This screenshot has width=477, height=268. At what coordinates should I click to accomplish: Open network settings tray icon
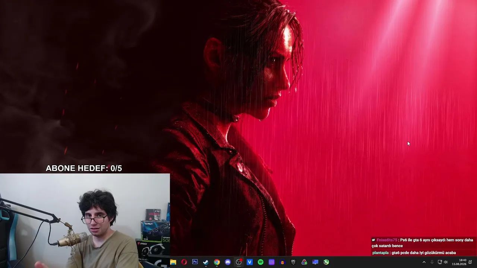click(440, 262)
